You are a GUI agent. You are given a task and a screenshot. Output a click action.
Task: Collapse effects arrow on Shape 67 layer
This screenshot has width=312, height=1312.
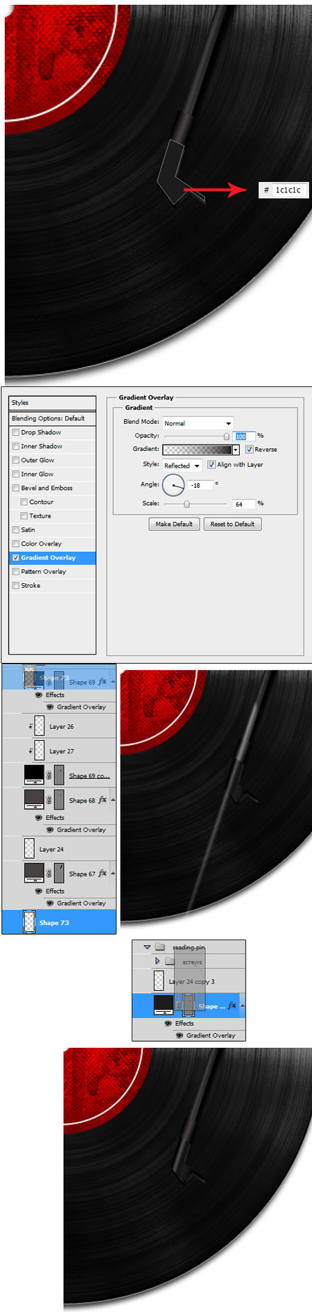(112, 874)
